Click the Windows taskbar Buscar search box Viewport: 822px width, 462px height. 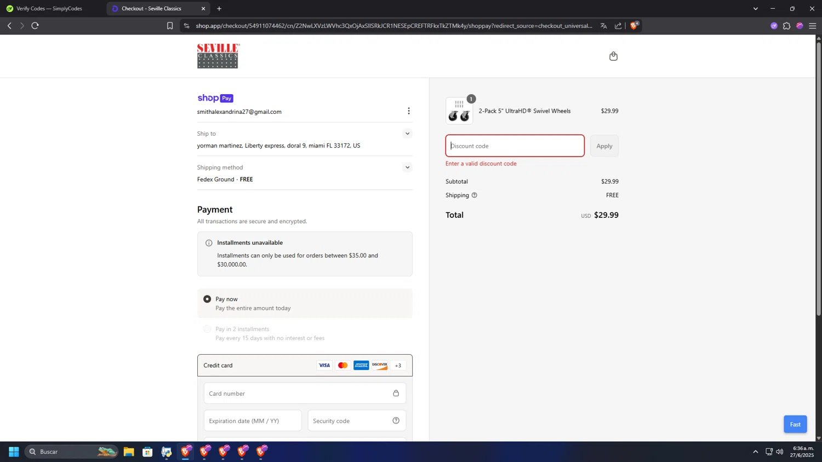[71, 452]
